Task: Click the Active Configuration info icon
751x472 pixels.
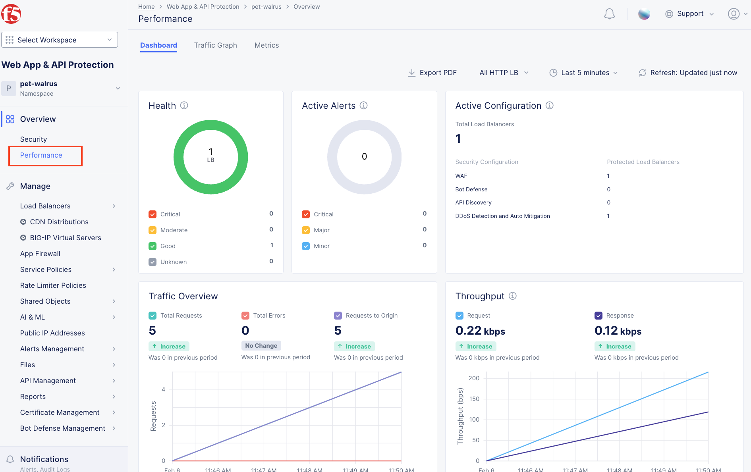Action: coord(549,105)
